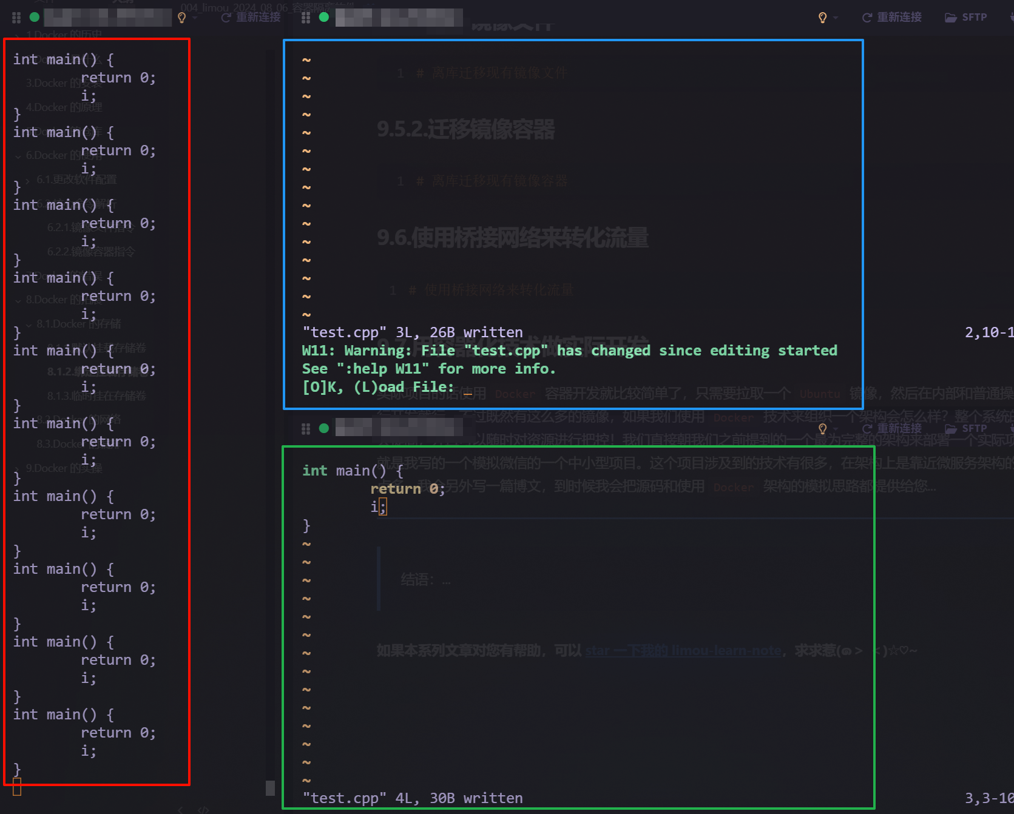The height and width of the screenshot is (814, 1014).
Task: Click the grid handle icon of the bottom-right pane
Action: [x=306, y=429]
